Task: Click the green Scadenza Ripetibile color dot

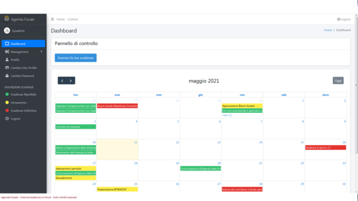Action: [x=7, y=94]
